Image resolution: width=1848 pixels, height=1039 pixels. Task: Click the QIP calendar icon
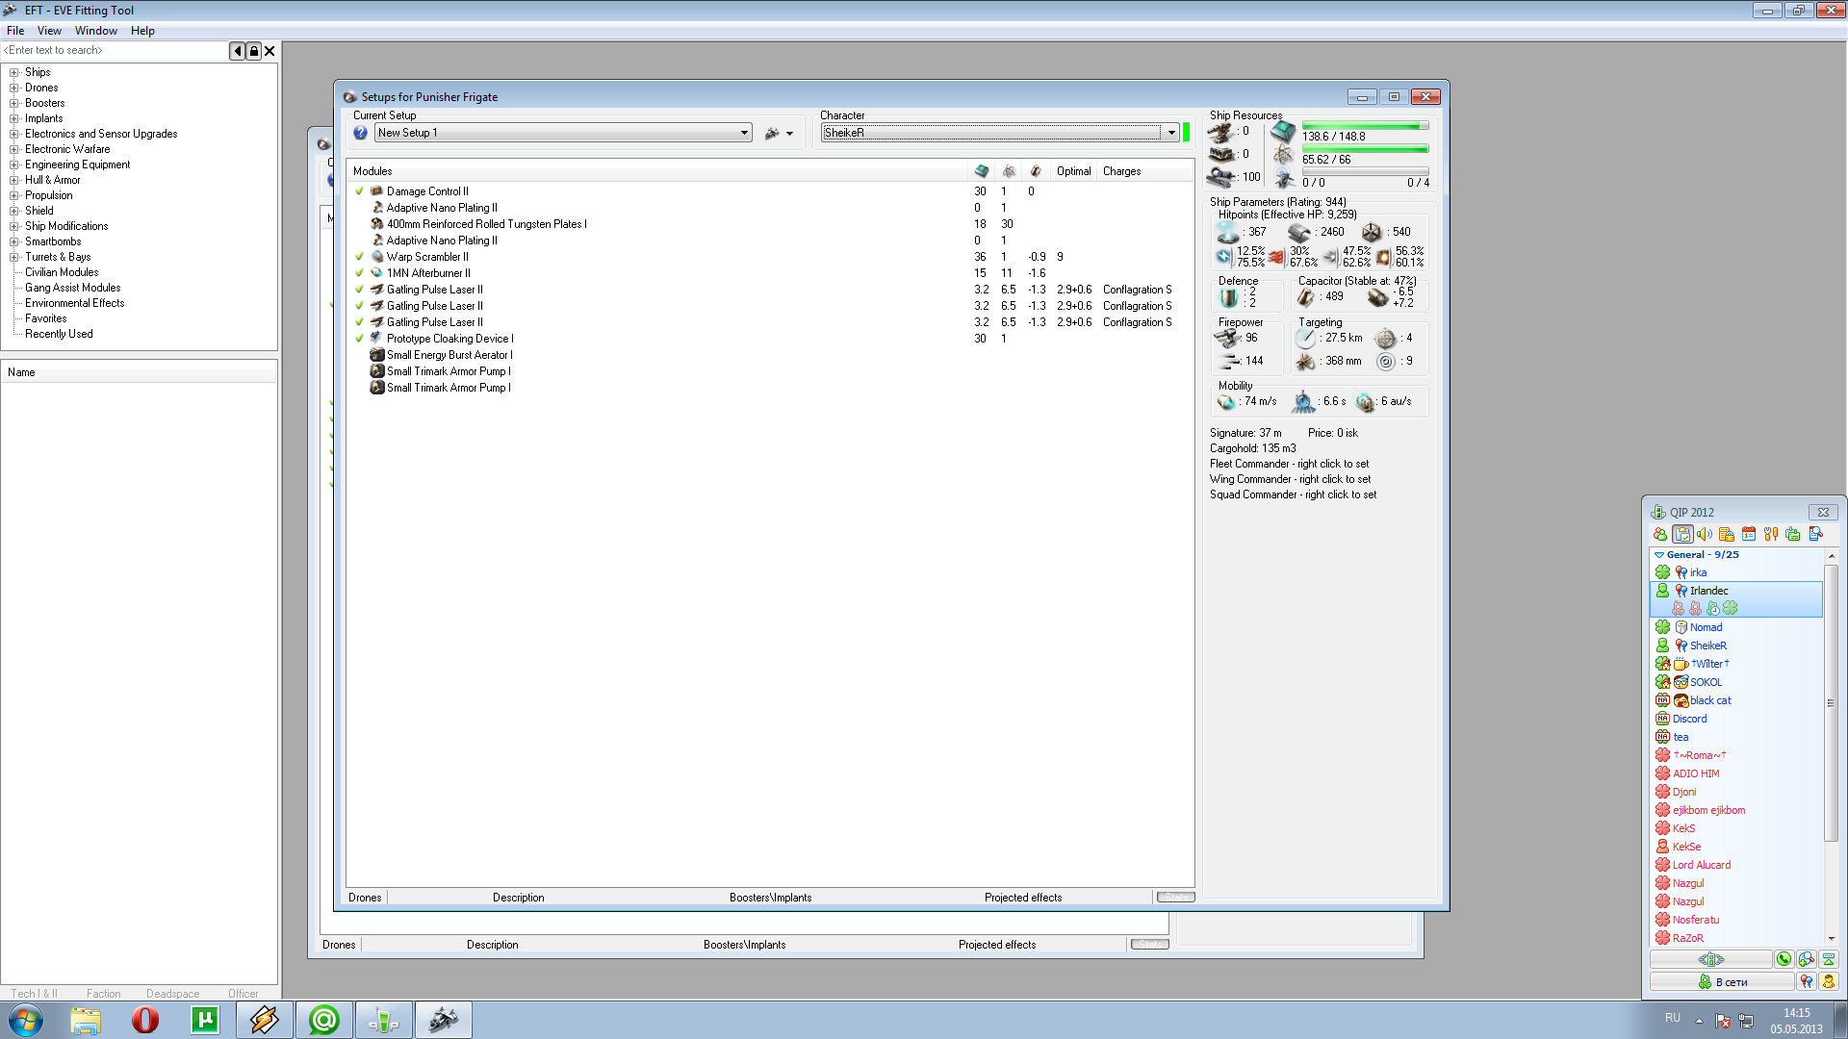[1749, 534]
